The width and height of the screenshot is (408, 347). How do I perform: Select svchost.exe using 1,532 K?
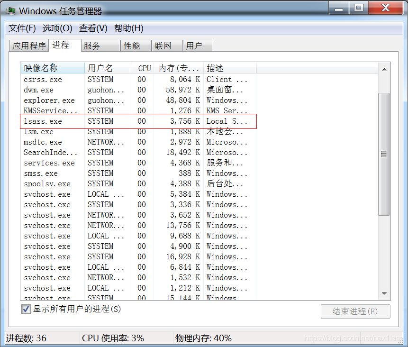click(138, 277)
